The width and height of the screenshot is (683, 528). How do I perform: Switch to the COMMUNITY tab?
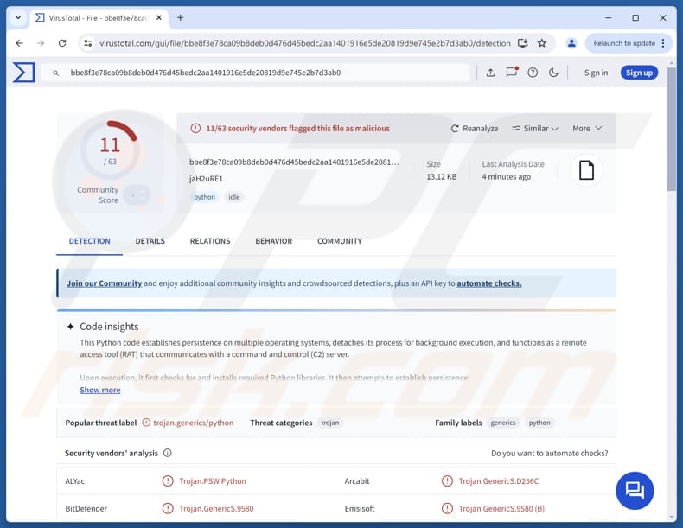[x=340, y=241]
